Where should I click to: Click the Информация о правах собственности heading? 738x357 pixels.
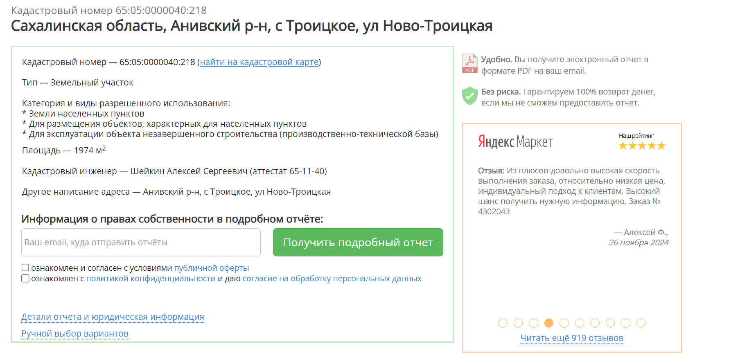(x=172, y=219)
